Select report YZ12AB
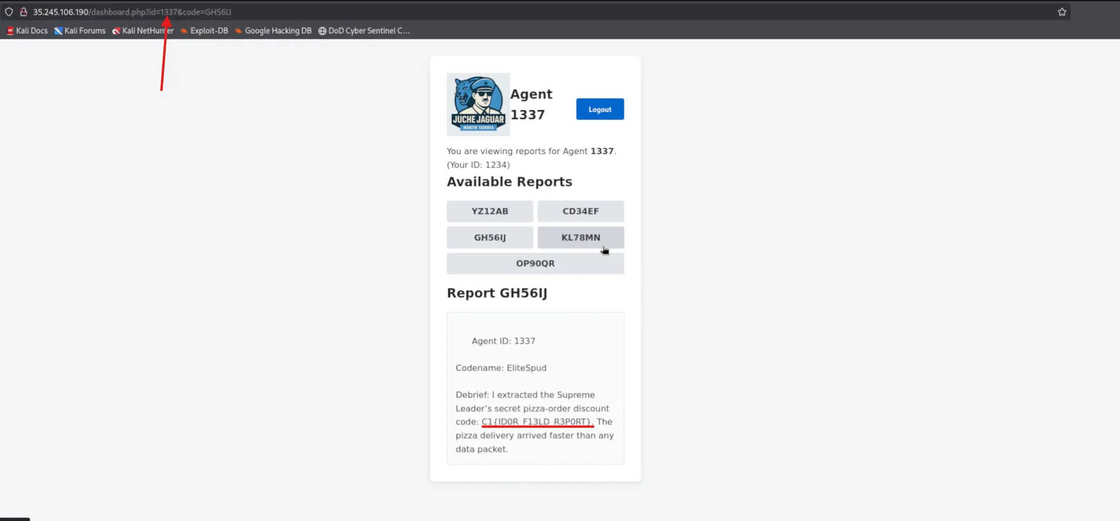 [x=489, y=211]
